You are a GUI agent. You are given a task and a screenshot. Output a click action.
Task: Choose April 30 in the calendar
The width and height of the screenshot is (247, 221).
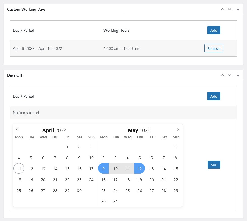click(79, 191)
